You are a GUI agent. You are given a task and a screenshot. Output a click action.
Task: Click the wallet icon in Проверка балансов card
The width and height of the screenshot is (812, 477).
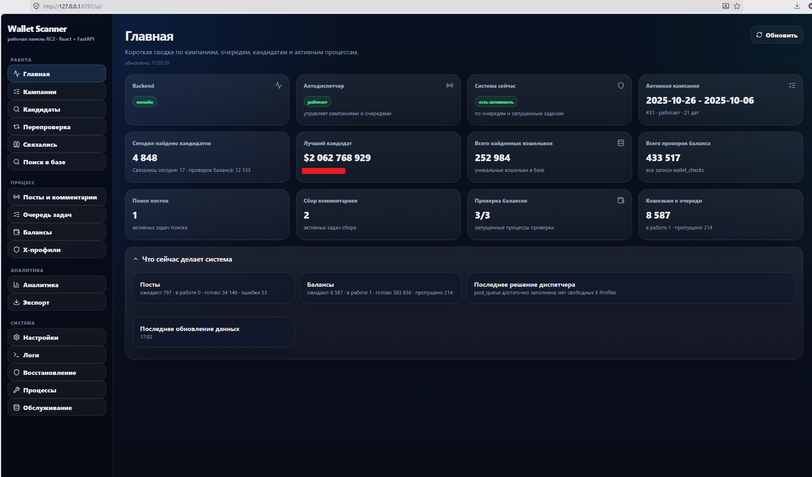621,200
